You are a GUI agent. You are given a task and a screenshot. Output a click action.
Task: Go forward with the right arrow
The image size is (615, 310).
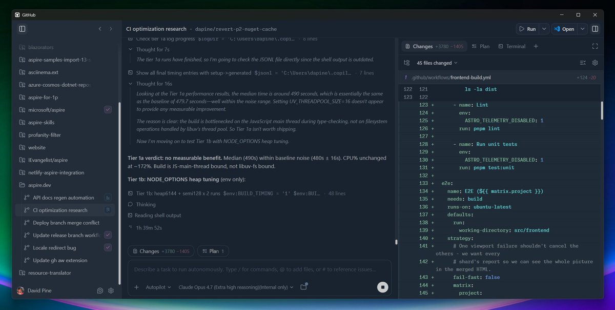(111, 29)
